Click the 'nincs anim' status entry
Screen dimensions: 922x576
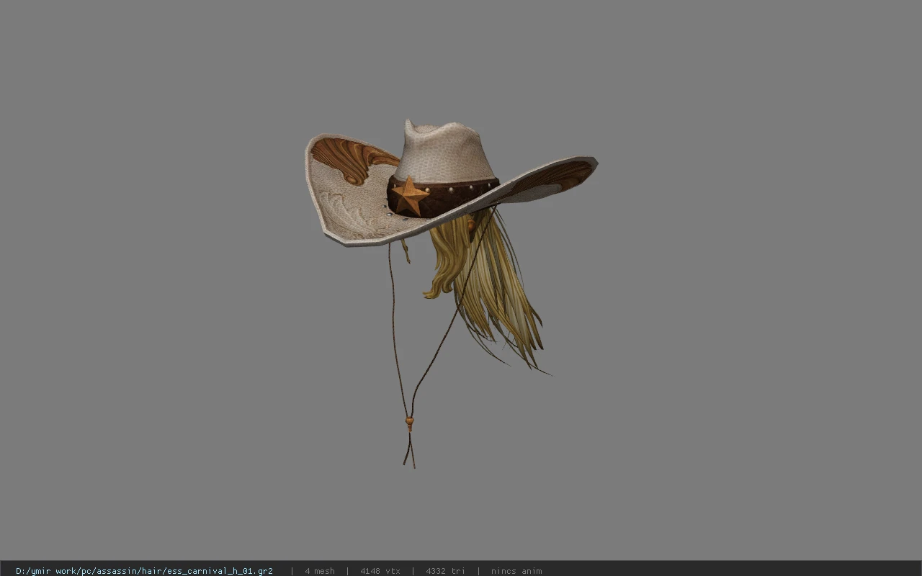pyautogui.click(x=516, y=571)
